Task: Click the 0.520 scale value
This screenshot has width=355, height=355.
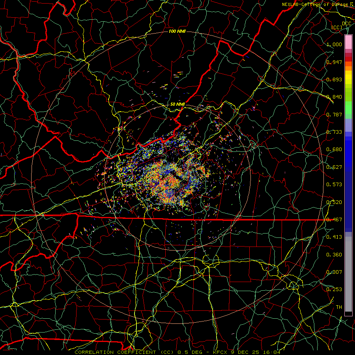Action: pos(334,202)
